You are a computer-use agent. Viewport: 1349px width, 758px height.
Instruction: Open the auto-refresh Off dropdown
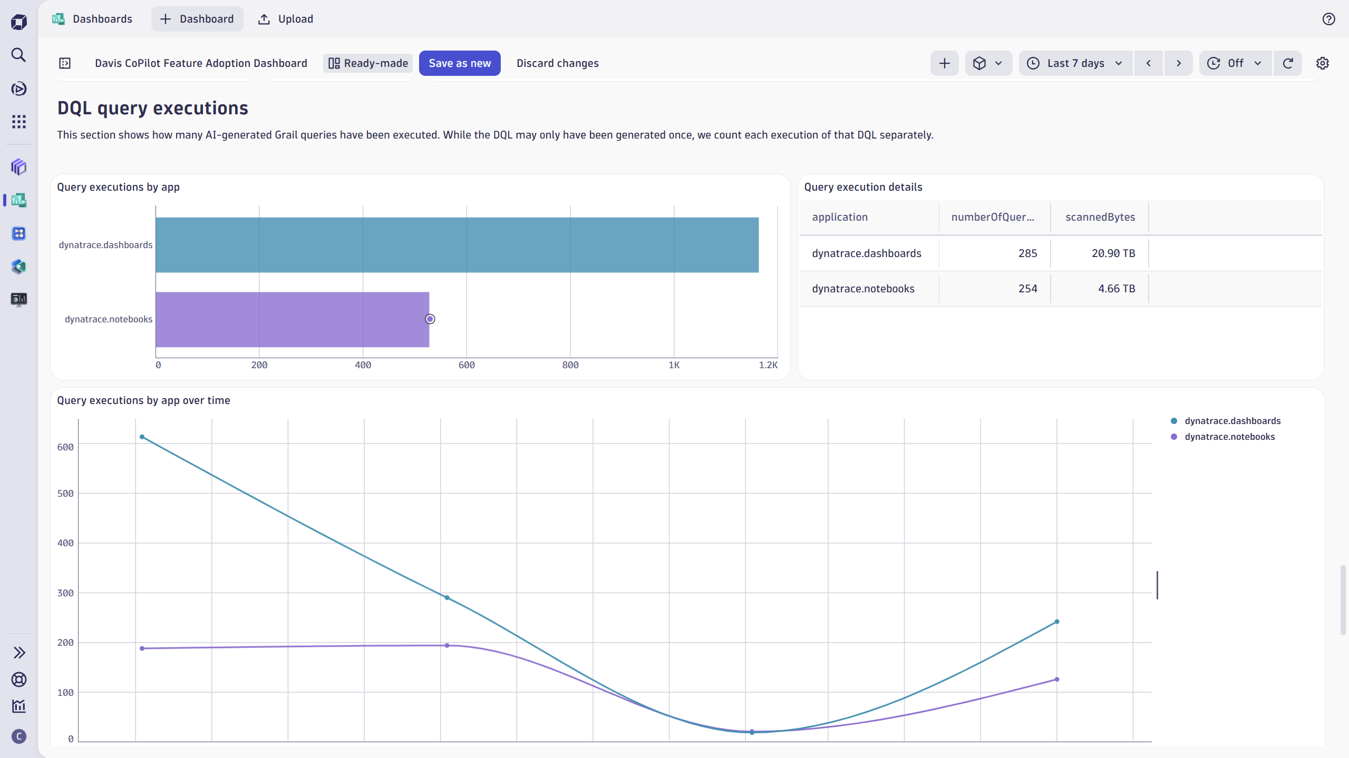tap(1235, 63)
